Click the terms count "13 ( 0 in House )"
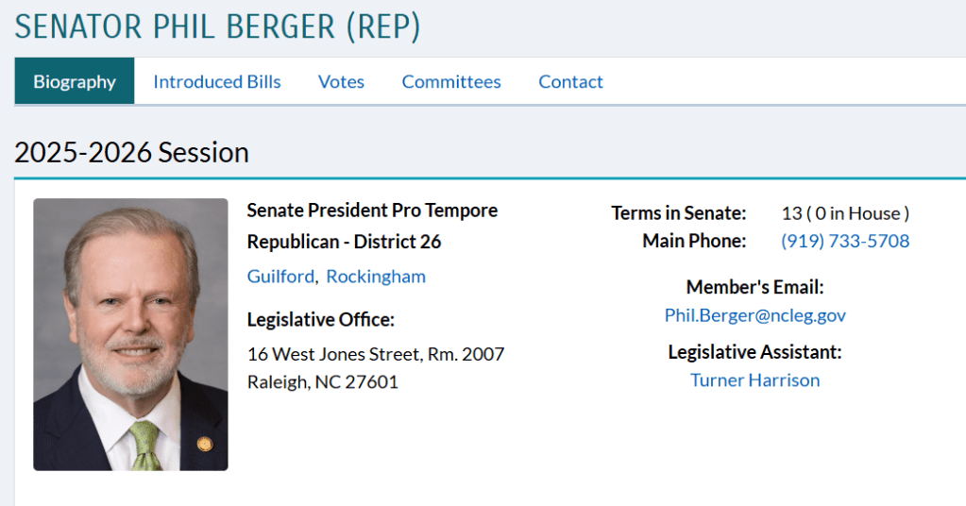The image size is (966, 506). click(x=845, y=213)
